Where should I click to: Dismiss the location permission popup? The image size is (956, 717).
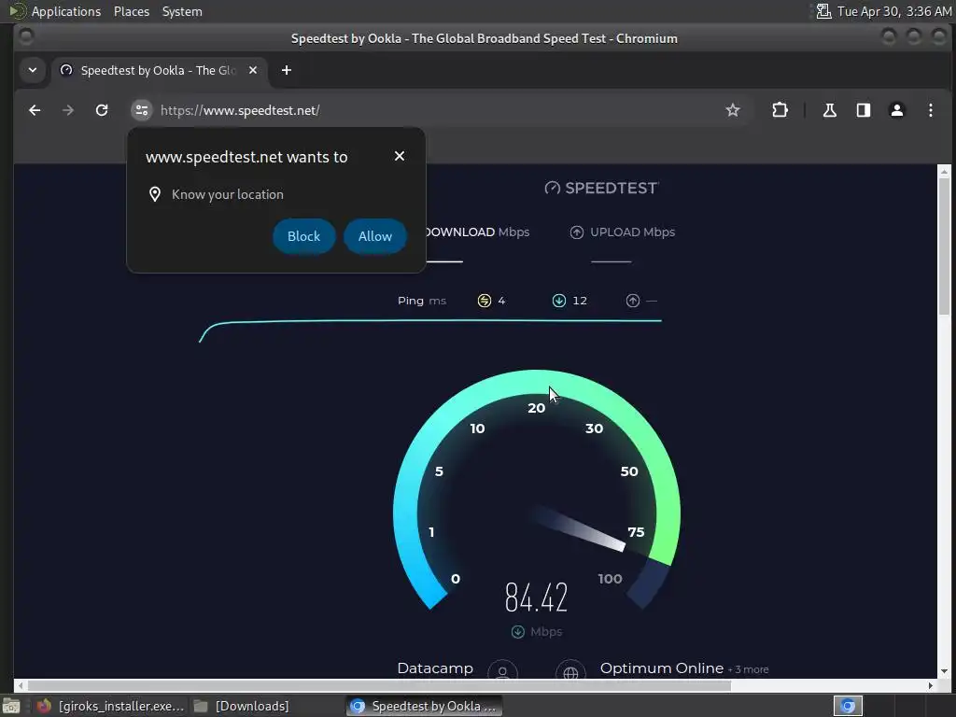click(400, 156)
